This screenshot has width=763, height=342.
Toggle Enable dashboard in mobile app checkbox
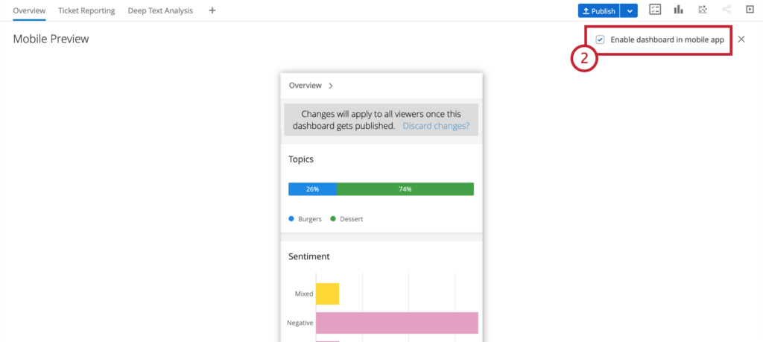(x=601, y=39)
